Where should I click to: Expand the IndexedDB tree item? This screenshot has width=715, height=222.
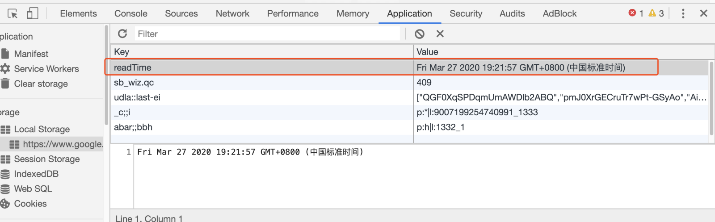tap(36, 174)
